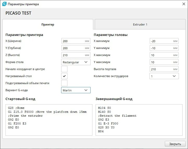The width and height of the screenshot is (188, 149).
Task: Click the Y максимум input field
Action: 164,62
